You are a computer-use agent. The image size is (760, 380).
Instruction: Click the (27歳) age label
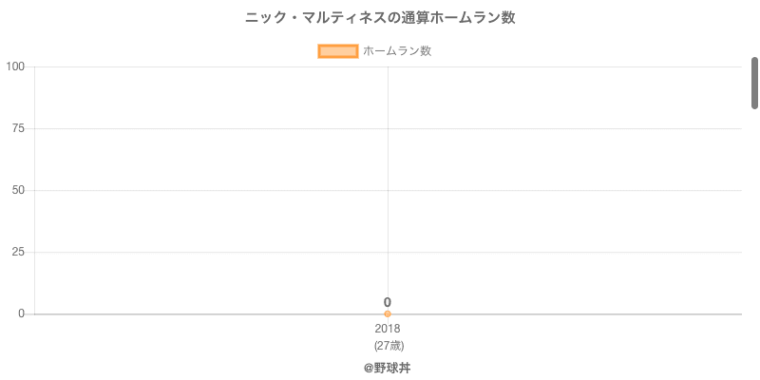coord(388,345)
